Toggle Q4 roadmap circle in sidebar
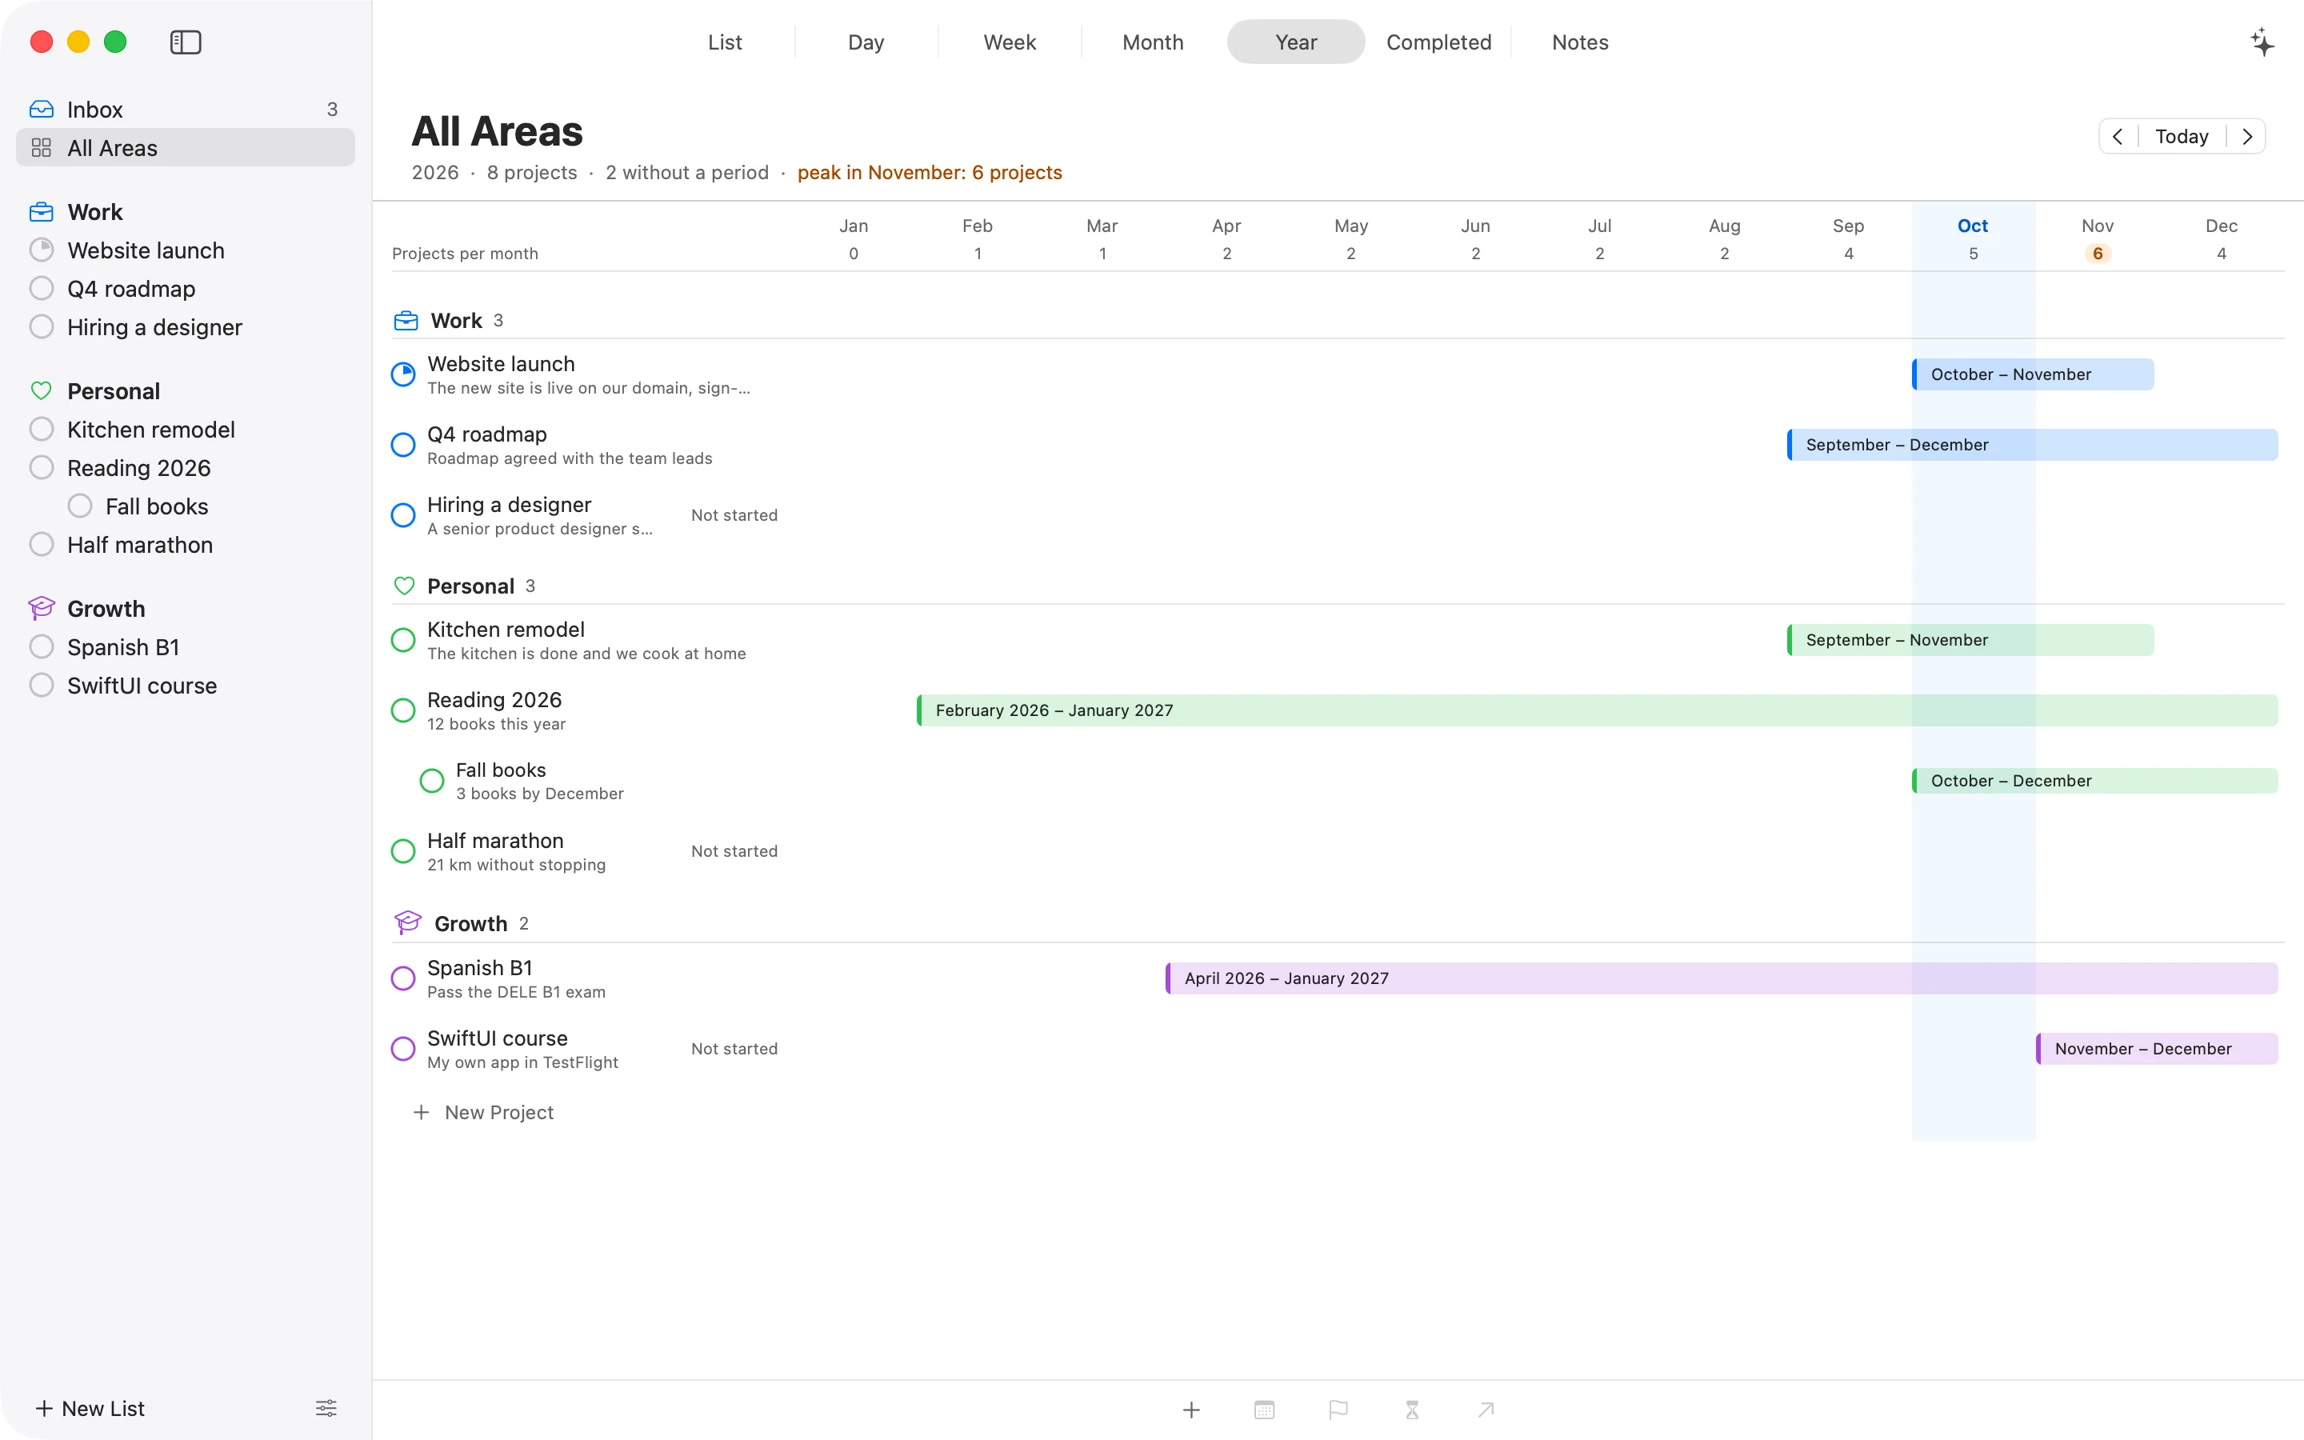 41,288
